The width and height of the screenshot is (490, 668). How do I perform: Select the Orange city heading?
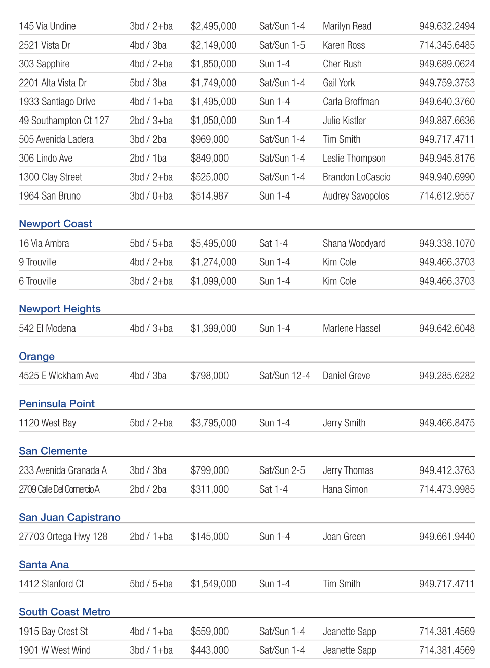point(36,356)
